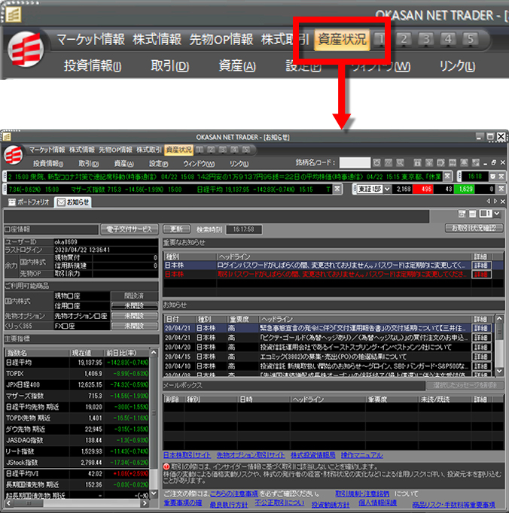This screenshot has height=513, width=509.
Task: Select the マザーズ指数 row in the index table
Action: coord(77,396)
